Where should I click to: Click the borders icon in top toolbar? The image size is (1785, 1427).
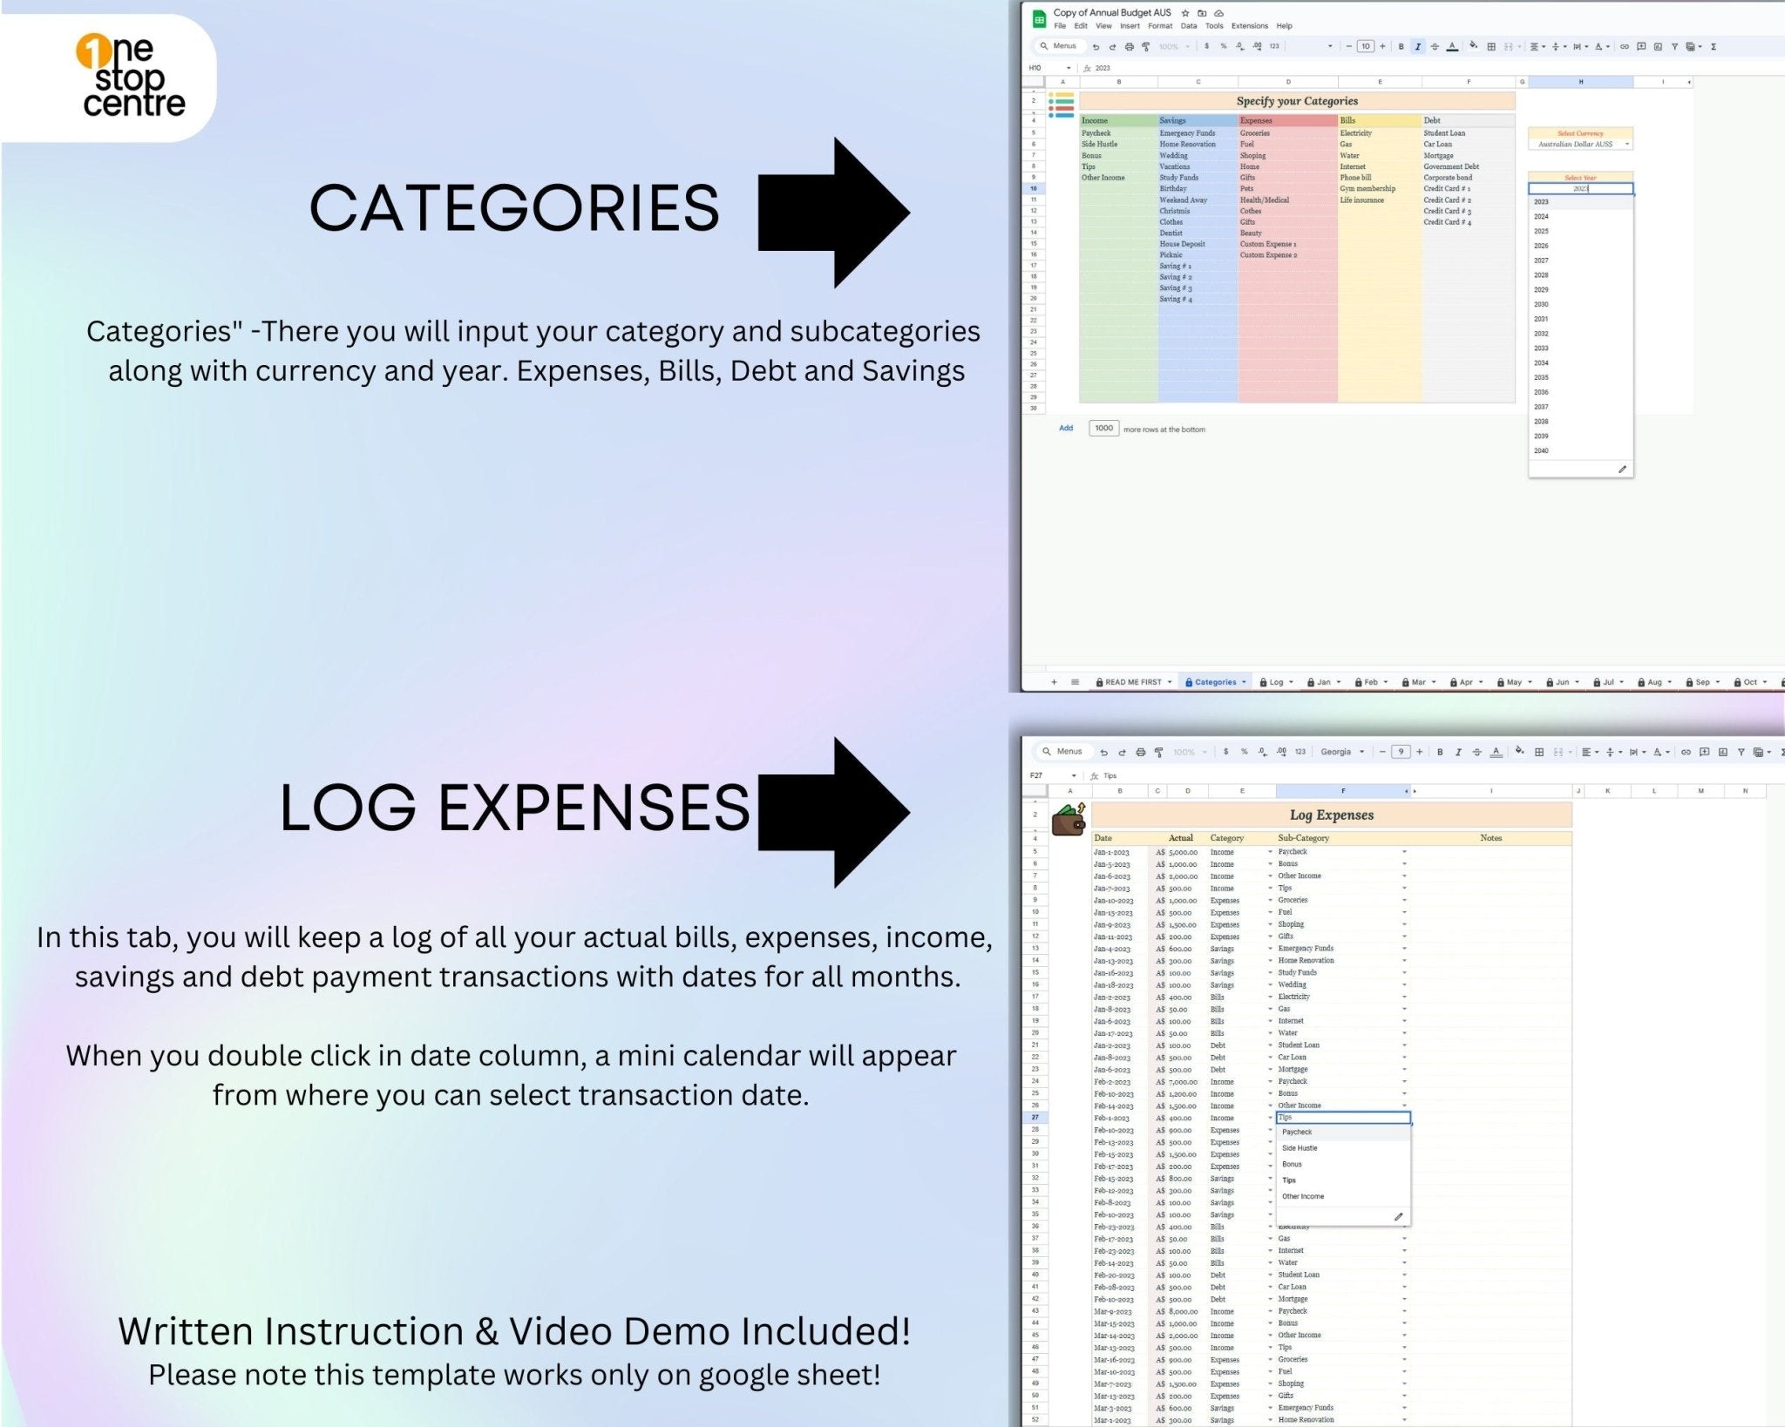coord(1491,47)
